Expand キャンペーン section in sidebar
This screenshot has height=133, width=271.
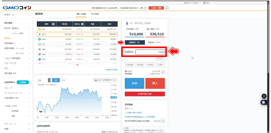29,124
